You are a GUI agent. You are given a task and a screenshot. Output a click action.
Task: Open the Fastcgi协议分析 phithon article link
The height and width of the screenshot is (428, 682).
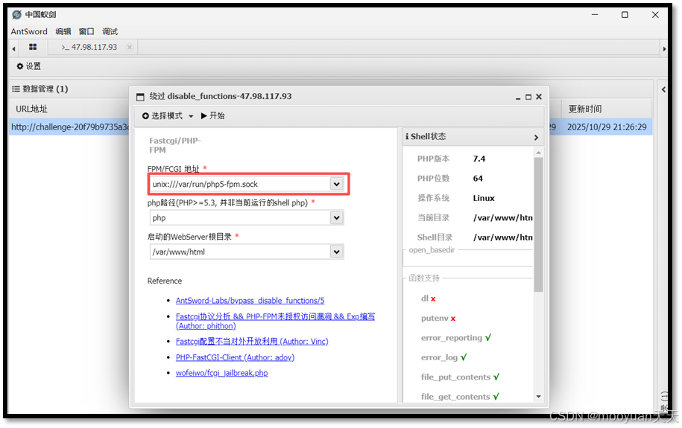pos(275,321)
